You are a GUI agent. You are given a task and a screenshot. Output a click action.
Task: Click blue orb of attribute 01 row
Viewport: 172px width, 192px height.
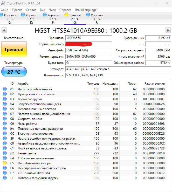[5, 89]
